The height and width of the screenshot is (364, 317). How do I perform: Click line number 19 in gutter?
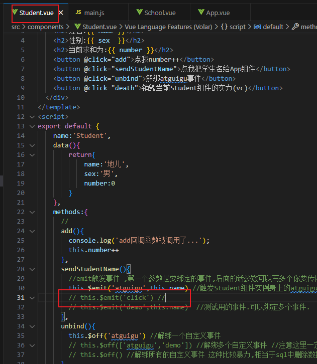tap(21, 184)
